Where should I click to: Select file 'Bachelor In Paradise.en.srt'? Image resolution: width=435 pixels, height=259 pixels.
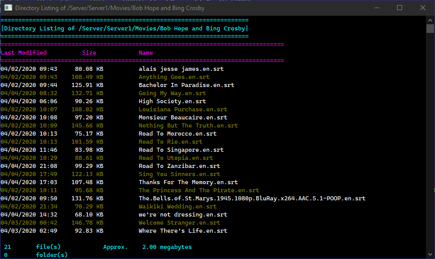[x=186, y=85]
